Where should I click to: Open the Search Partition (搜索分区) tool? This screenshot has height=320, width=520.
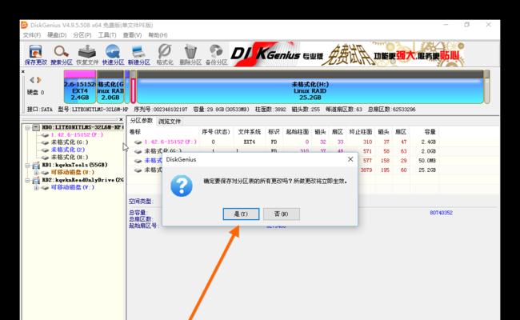tap(62, 54)
